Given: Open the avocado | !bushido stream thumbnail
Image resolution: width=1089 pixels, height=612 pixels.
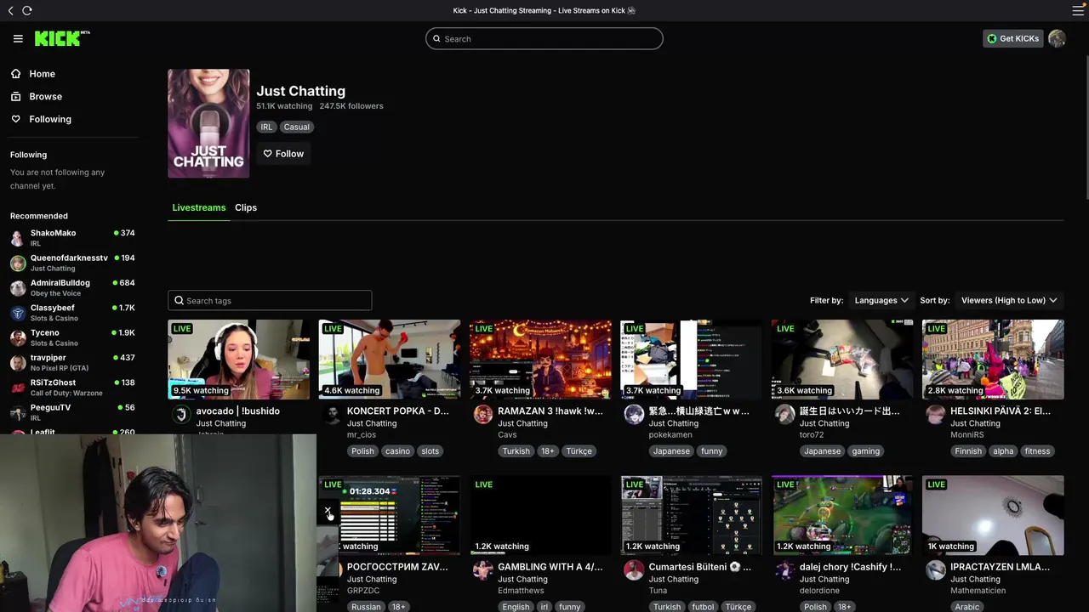Looking at the screenshot, I should click(239, 360).
